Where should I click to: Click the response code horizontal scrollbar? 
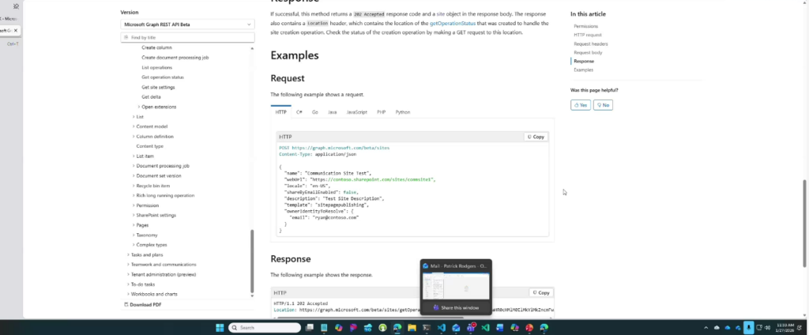point(370,318)
